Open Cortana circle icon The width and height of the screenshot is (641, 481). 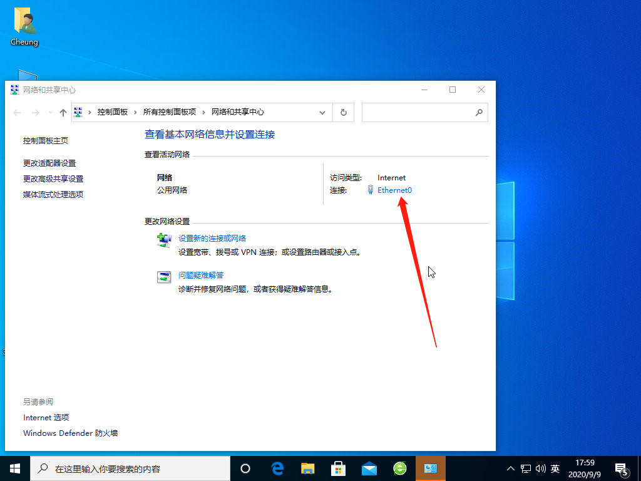(x=245, y=468)
